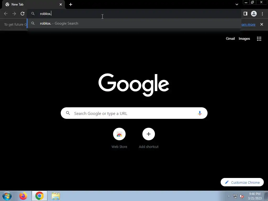Reload the page with the refresh icon

pyautogui.click(x=23, y=14)
